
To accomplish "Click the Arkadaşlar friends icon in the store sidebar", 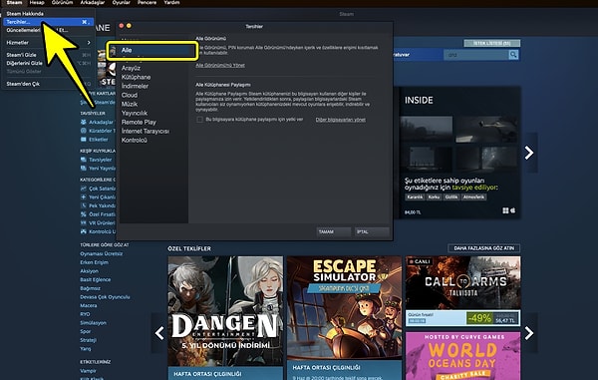I will [83, 122].
